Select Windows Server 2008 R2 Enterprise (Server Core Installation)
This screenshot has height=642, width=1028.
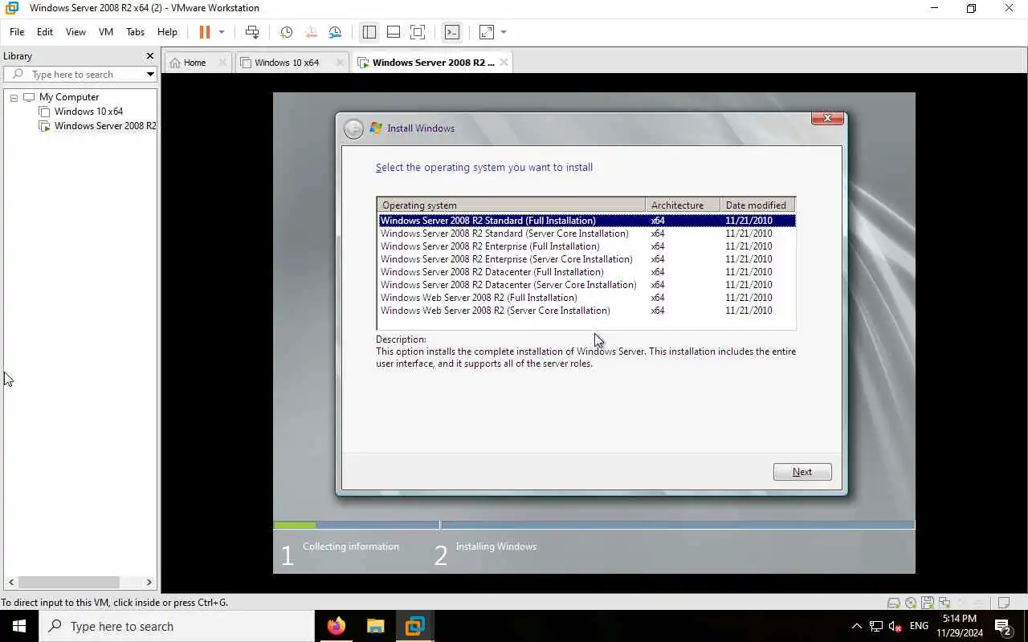(x=586, y=259)
